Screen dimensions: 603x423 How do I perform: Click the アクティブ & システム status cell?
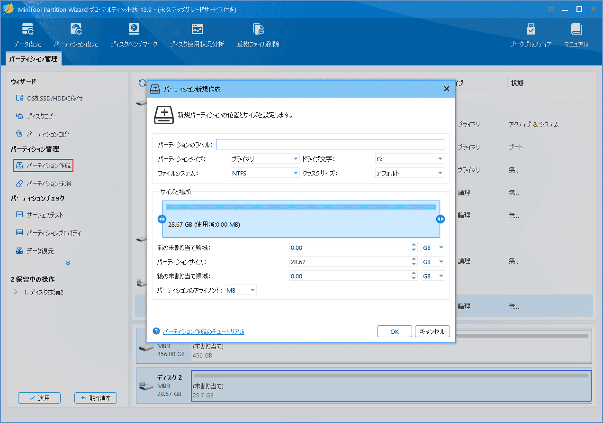click(x=534, y=125)
